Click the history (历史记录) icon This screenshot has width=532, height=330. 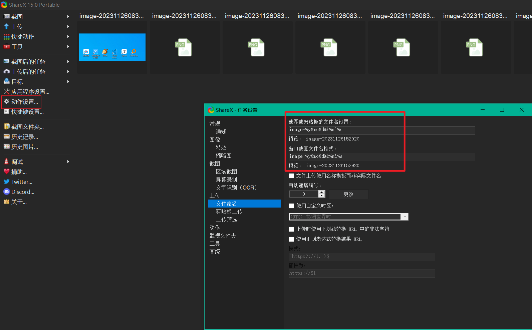point(6,136)
